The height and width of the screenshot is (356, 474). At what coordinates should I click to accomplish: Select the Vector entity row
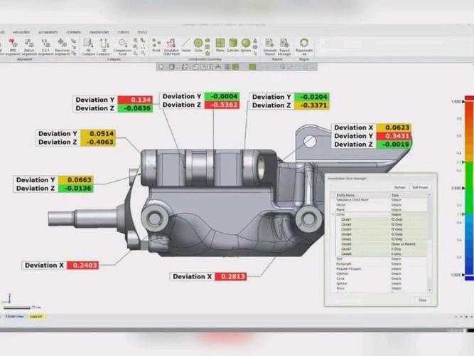pyautogui.click(x=379, y=205)
